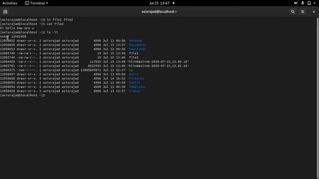The image size is (319, 179).
Task: Click the 'hi hello how are u' output
Action: pos(17,28)
